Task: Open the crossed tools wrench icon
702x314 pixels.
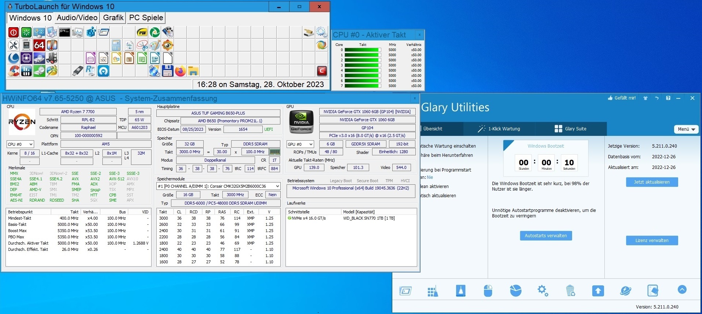Action: (14, 45)
